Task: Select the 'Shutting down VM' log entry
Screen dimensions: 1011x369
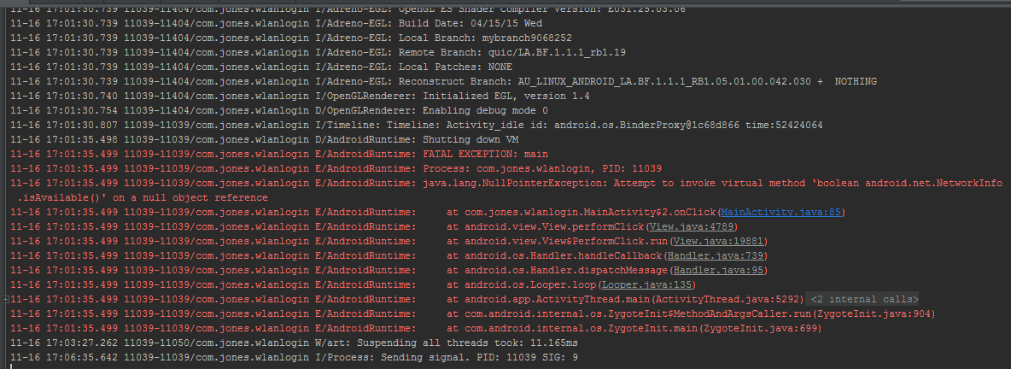Action: 266,139
